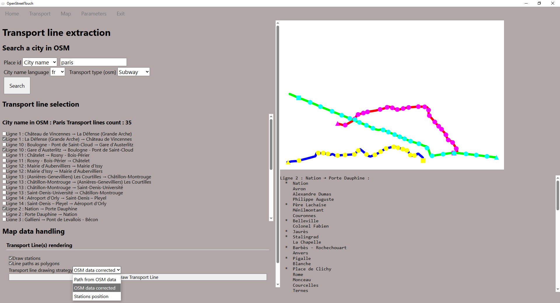Check Ligne 11 Rosny - Bois-Périer to Châtelet
Viewport: 560px width, 303px height.
pos(4,161)
